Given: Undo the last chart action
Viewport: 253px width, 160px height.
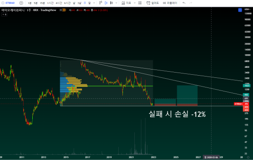Looking at the screenshot, I should coord(184,3).
